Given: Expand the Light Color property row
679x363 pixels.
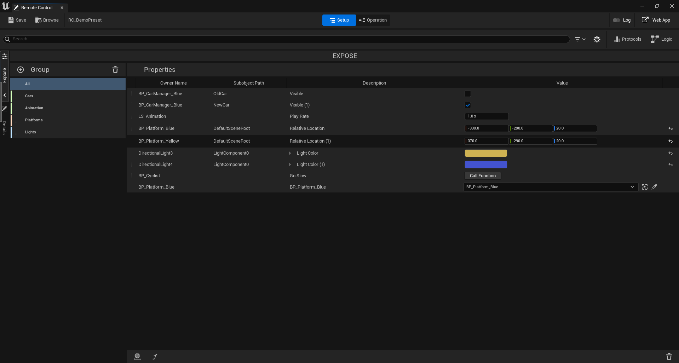Looking at the screenshot, I should pos(290,153).
